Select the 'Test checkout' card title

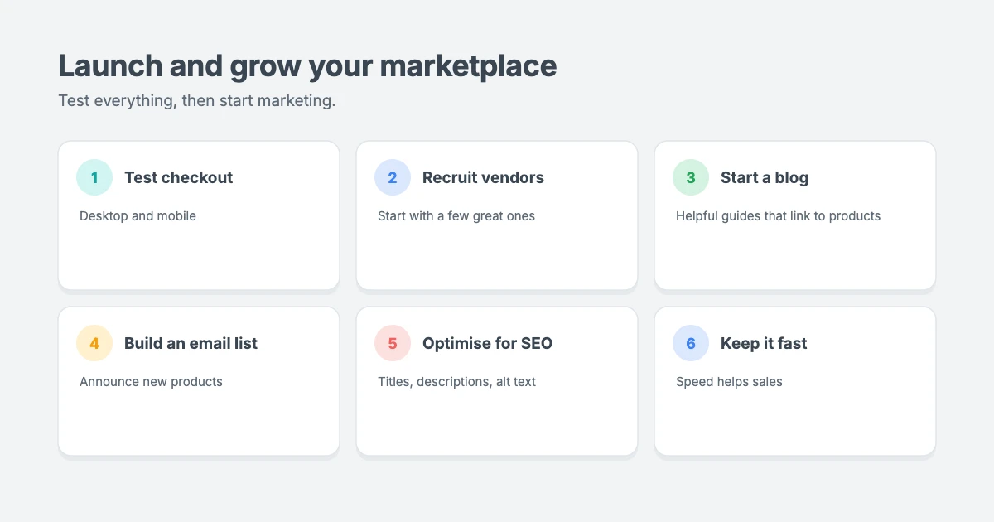tap(179, 177)
